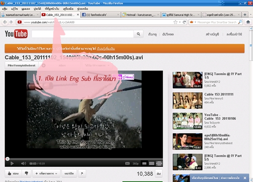Close the blue feedback popup bar
Screen dimensions: 253x182
pos(245,178)
